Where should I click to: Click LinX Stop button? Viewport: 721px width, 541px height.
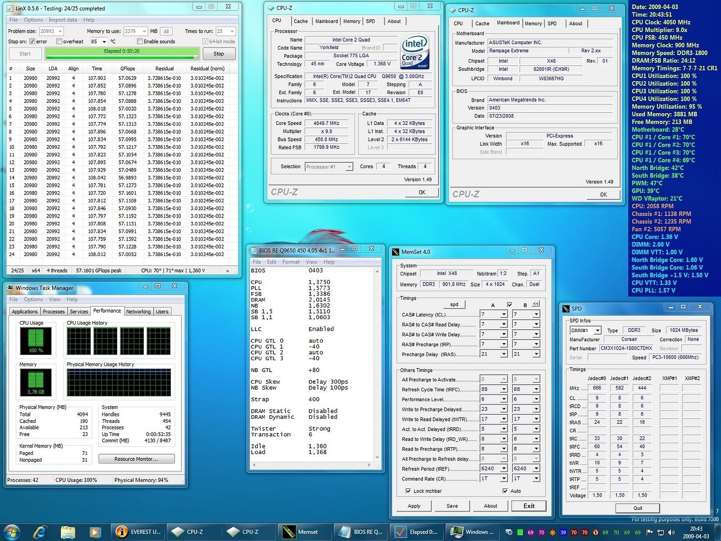219,54
